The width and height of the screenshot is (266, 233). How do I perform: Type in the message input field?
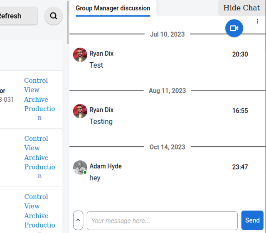(x=162, y=221)
